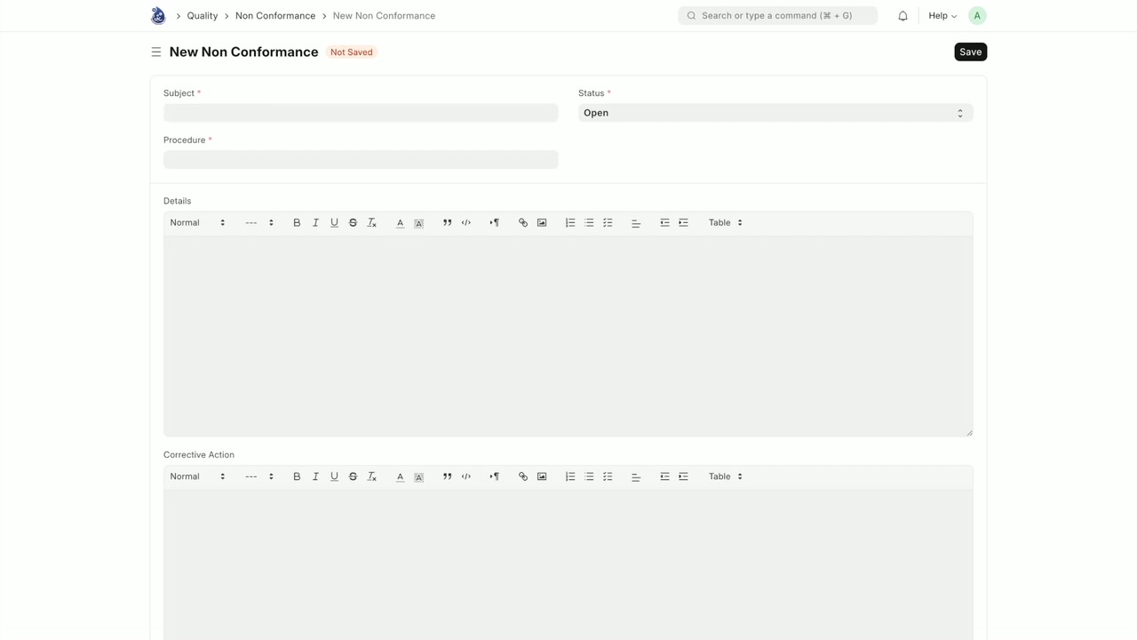Viewport: 1137px width, 640px height.
Task: Toggle the sidebar with hamburger icon
Action: point(156,52)
